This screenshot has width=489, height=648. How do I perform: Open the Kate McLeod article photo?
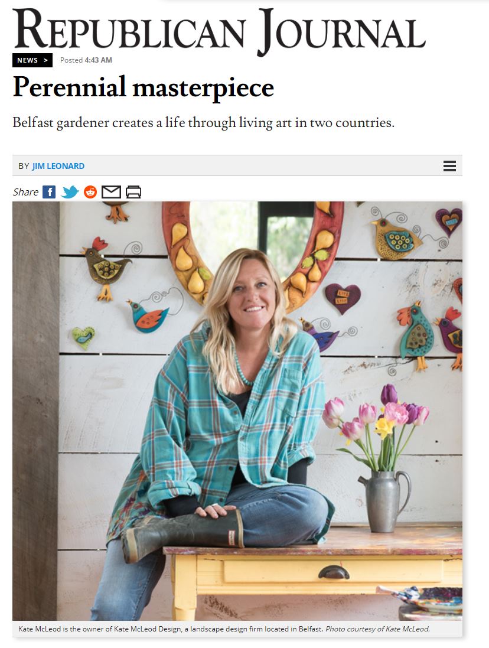pyautogui.click(x=237, y=411)
